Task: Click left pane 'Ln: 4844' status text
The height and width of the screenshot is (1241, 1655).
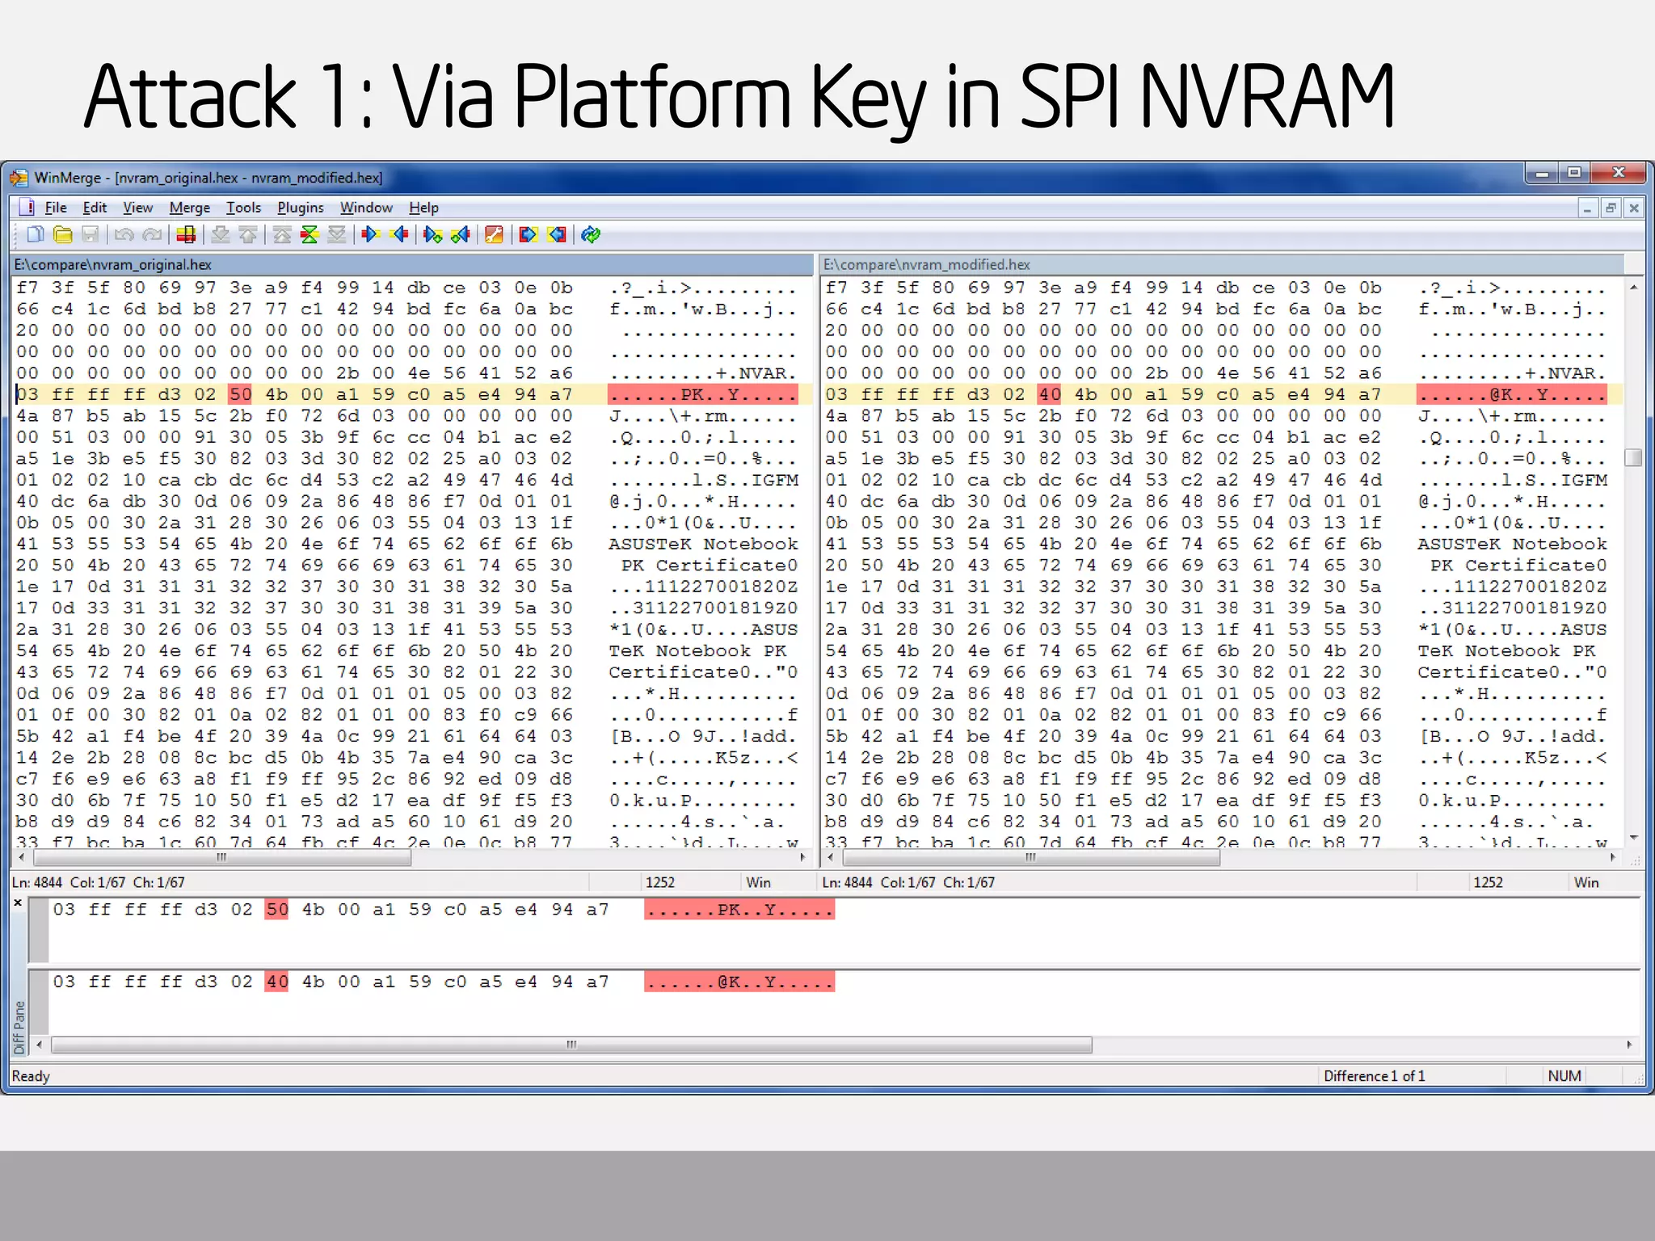Action: click(37, 882)
